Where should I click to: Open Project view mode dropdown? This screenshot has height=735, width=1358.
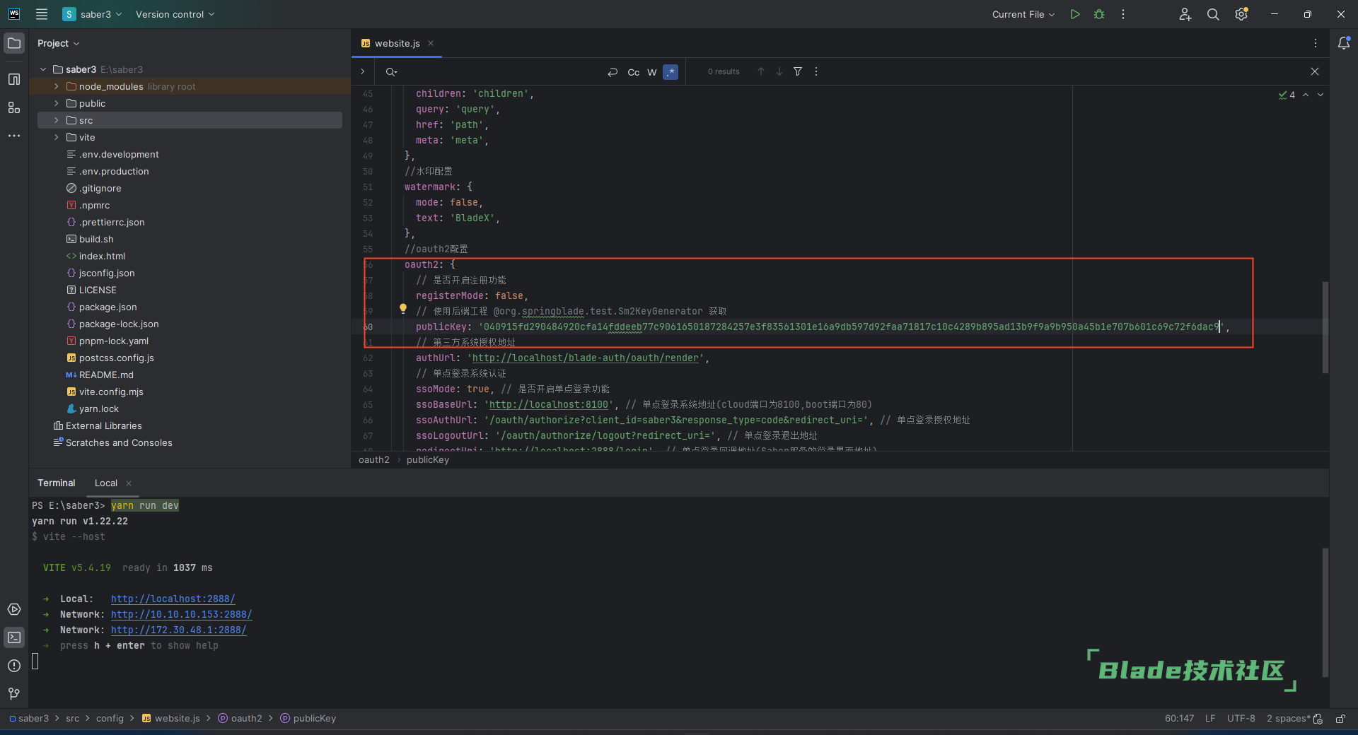(59, 43)
